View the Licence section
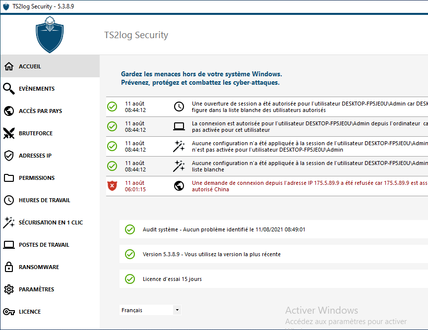Image resolution: width=428 pixels, height=330 pixels. 50,312
